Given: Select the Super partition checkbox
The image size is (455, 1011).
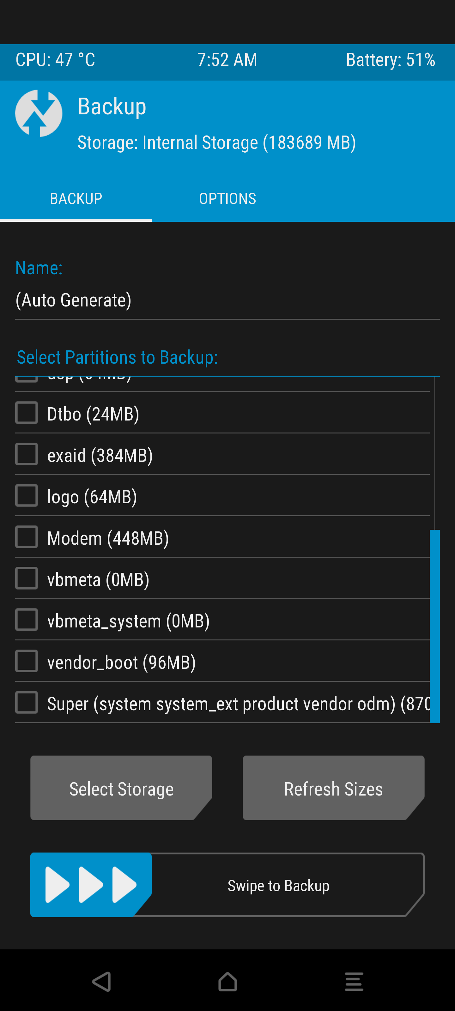Looking at the screenshot, I should click(x=26, y=703).
